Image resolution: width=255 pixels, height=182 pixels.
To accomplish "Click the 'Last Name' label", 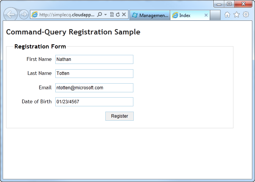I will click(39, 73).
